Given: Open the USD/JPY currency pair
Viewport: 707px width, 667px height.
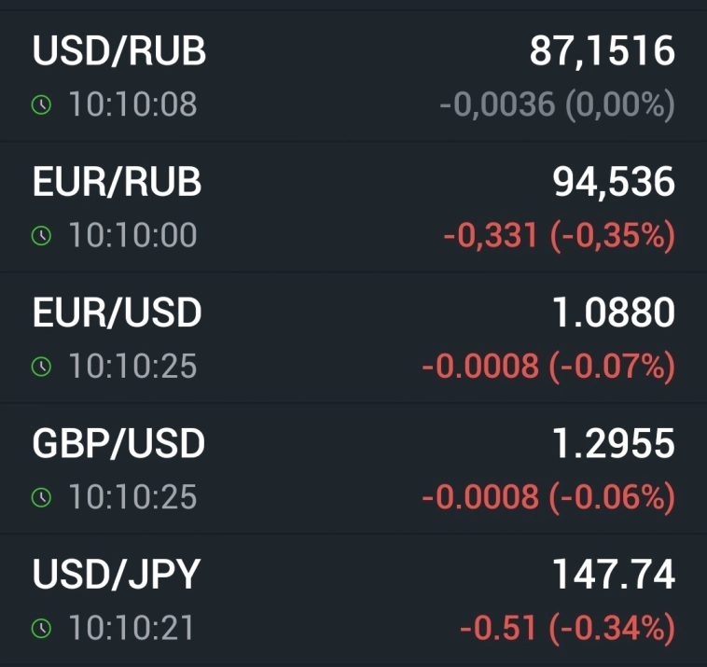Looking at the screenshot, I should pyautogui.click(x=117, y=575).
